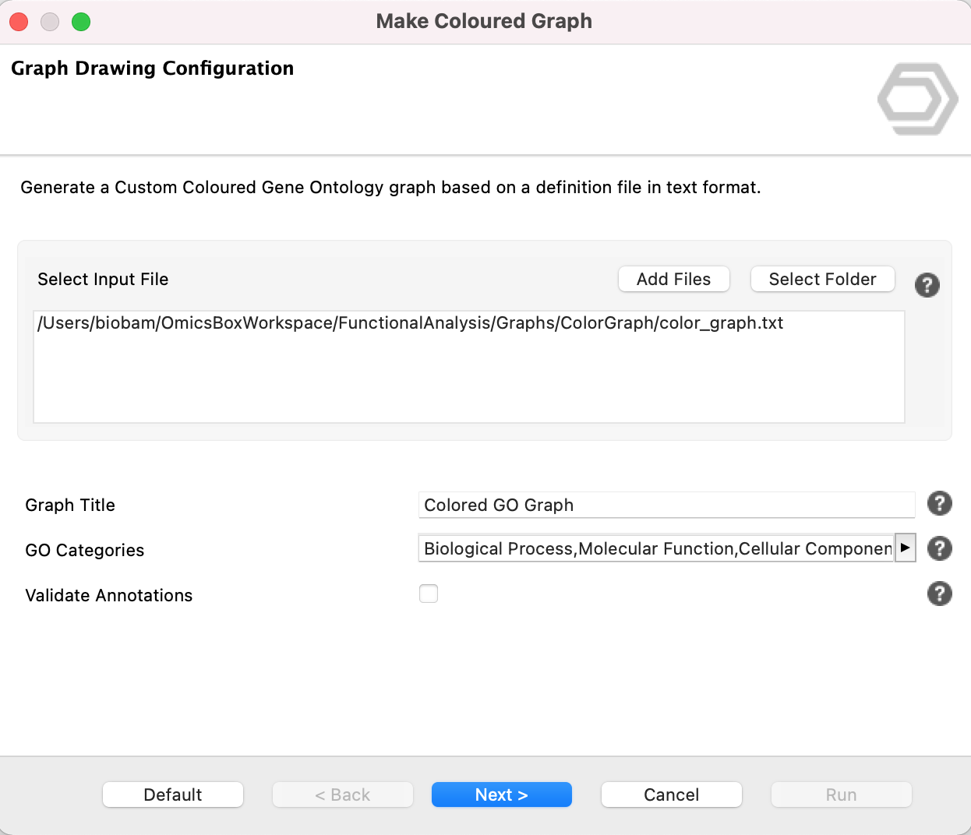Click the Back button
The image size is (971, 835).
342,794
